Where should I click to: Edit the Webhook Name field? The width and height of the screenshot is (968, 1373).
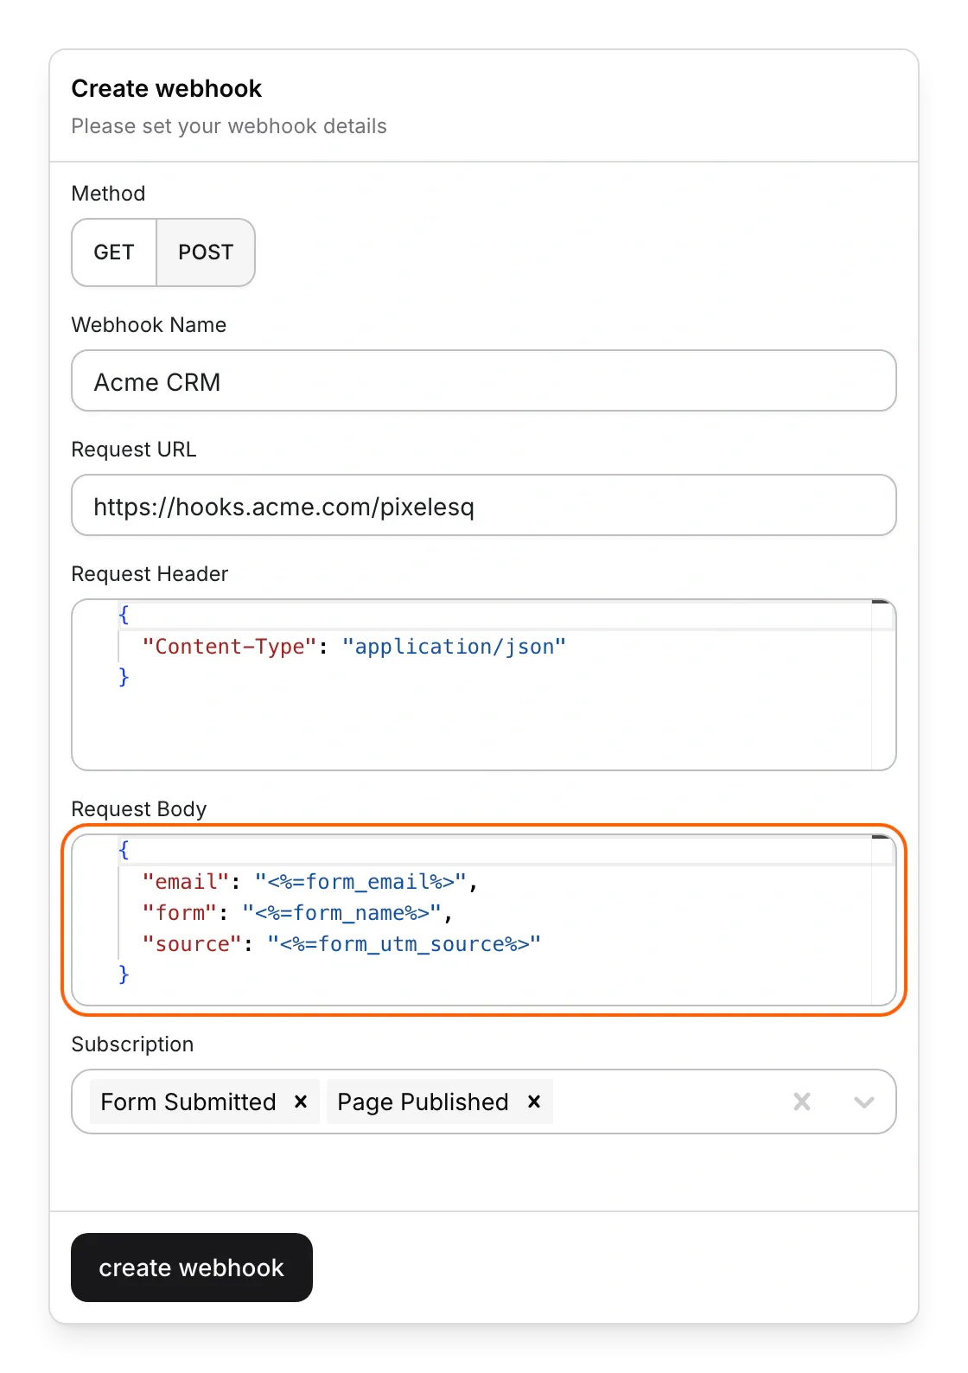point(484,380)
